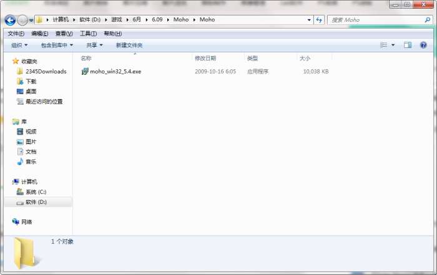This screenshot has width=437, height=275.
Task: Open the 编辑(E) menu
Action: 40,34
